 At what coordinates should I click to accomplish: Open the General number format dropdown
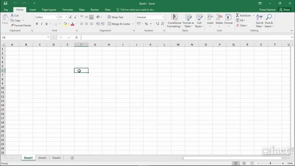click(163, 17)
